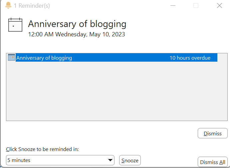Click the 'Anniversary of blogging' heading
Screen dimensions: 230x168
77,24
